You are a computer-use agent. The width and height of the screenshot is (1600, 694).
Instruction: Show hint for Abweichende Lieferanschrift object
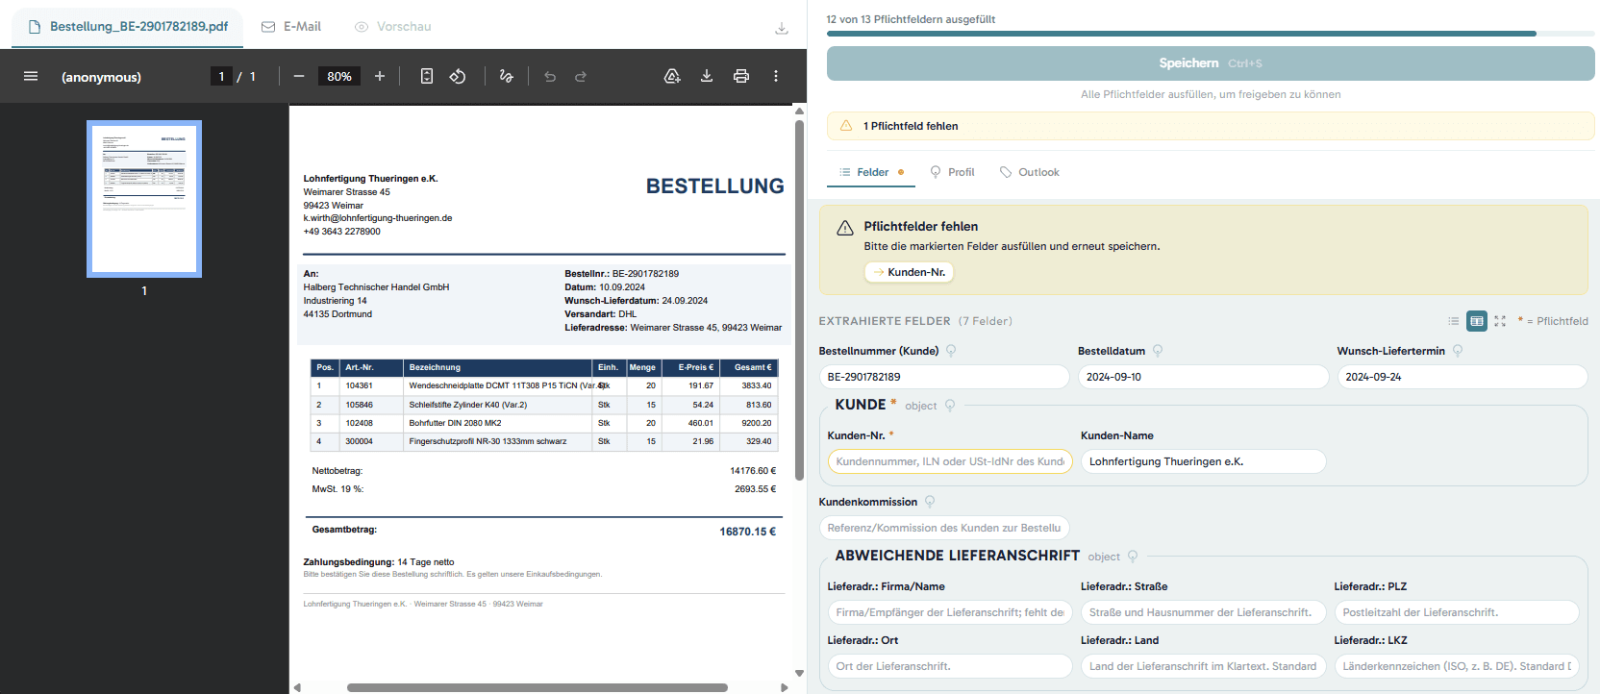click(x=1133, y=557)
